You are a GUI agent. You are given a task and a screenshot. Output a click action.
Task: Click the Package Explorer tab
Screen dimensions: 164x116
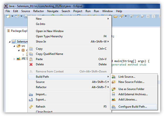17,31
